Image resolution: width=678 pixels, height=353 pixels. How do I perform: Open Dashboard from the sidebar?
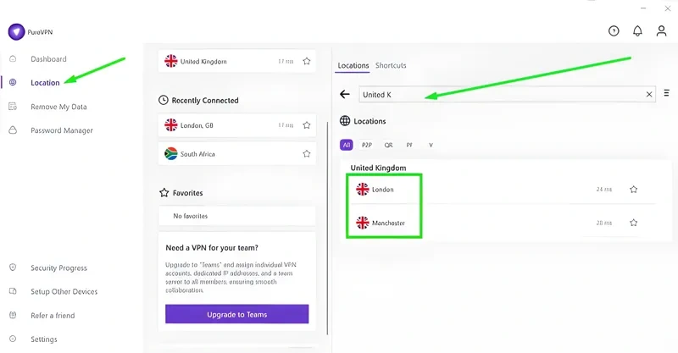[48, 58]
